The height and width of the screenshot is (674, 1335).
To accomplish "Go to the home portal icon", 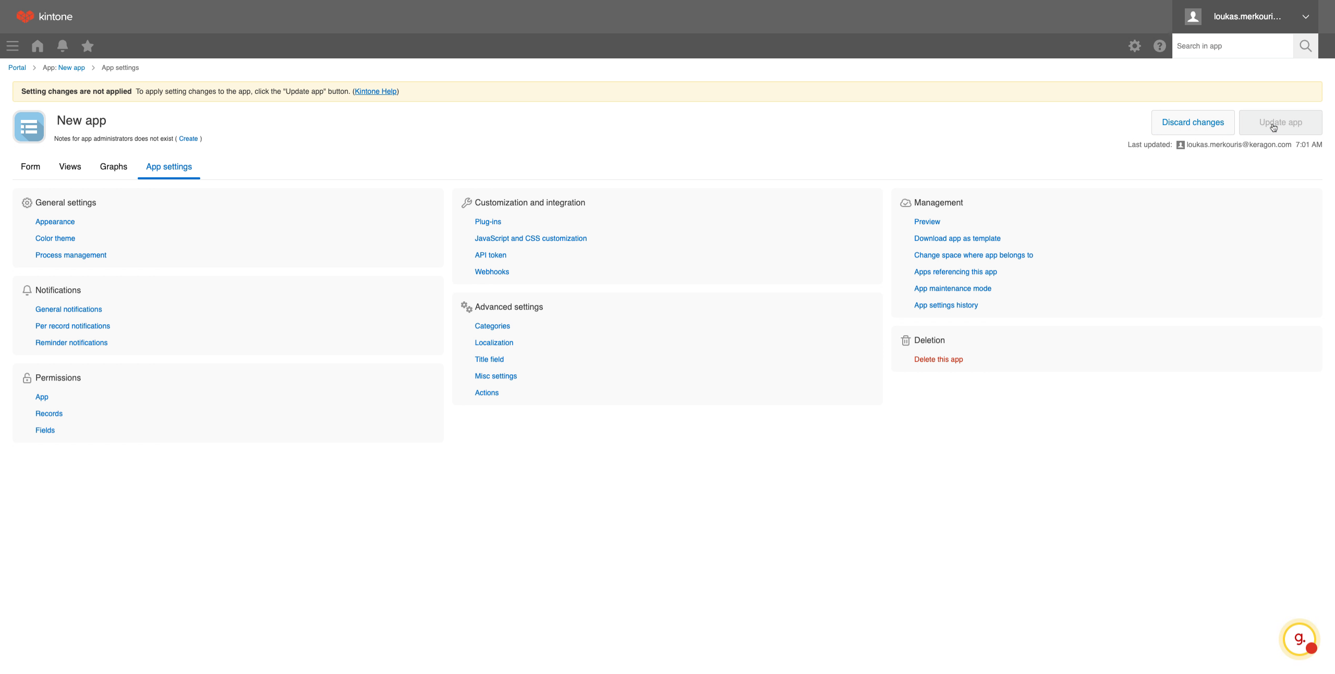I will [x=38, y=46].
